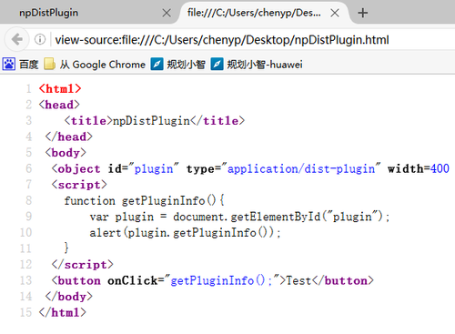Click 'alert(plugin.getPluginInfo());' on line 10

point(185,233)
